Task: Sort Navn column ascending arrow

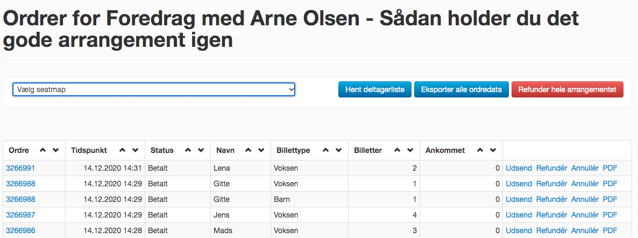Action: (248, 150)
